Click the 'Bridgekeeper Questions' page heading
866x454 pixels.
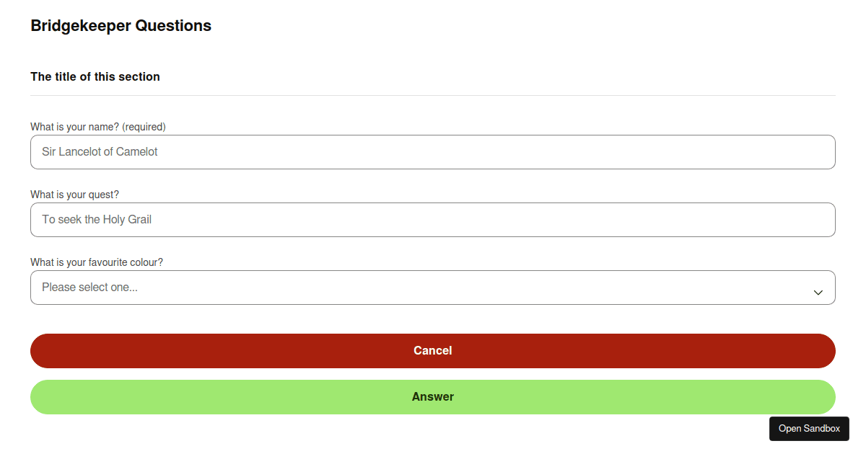pos(121,26)
